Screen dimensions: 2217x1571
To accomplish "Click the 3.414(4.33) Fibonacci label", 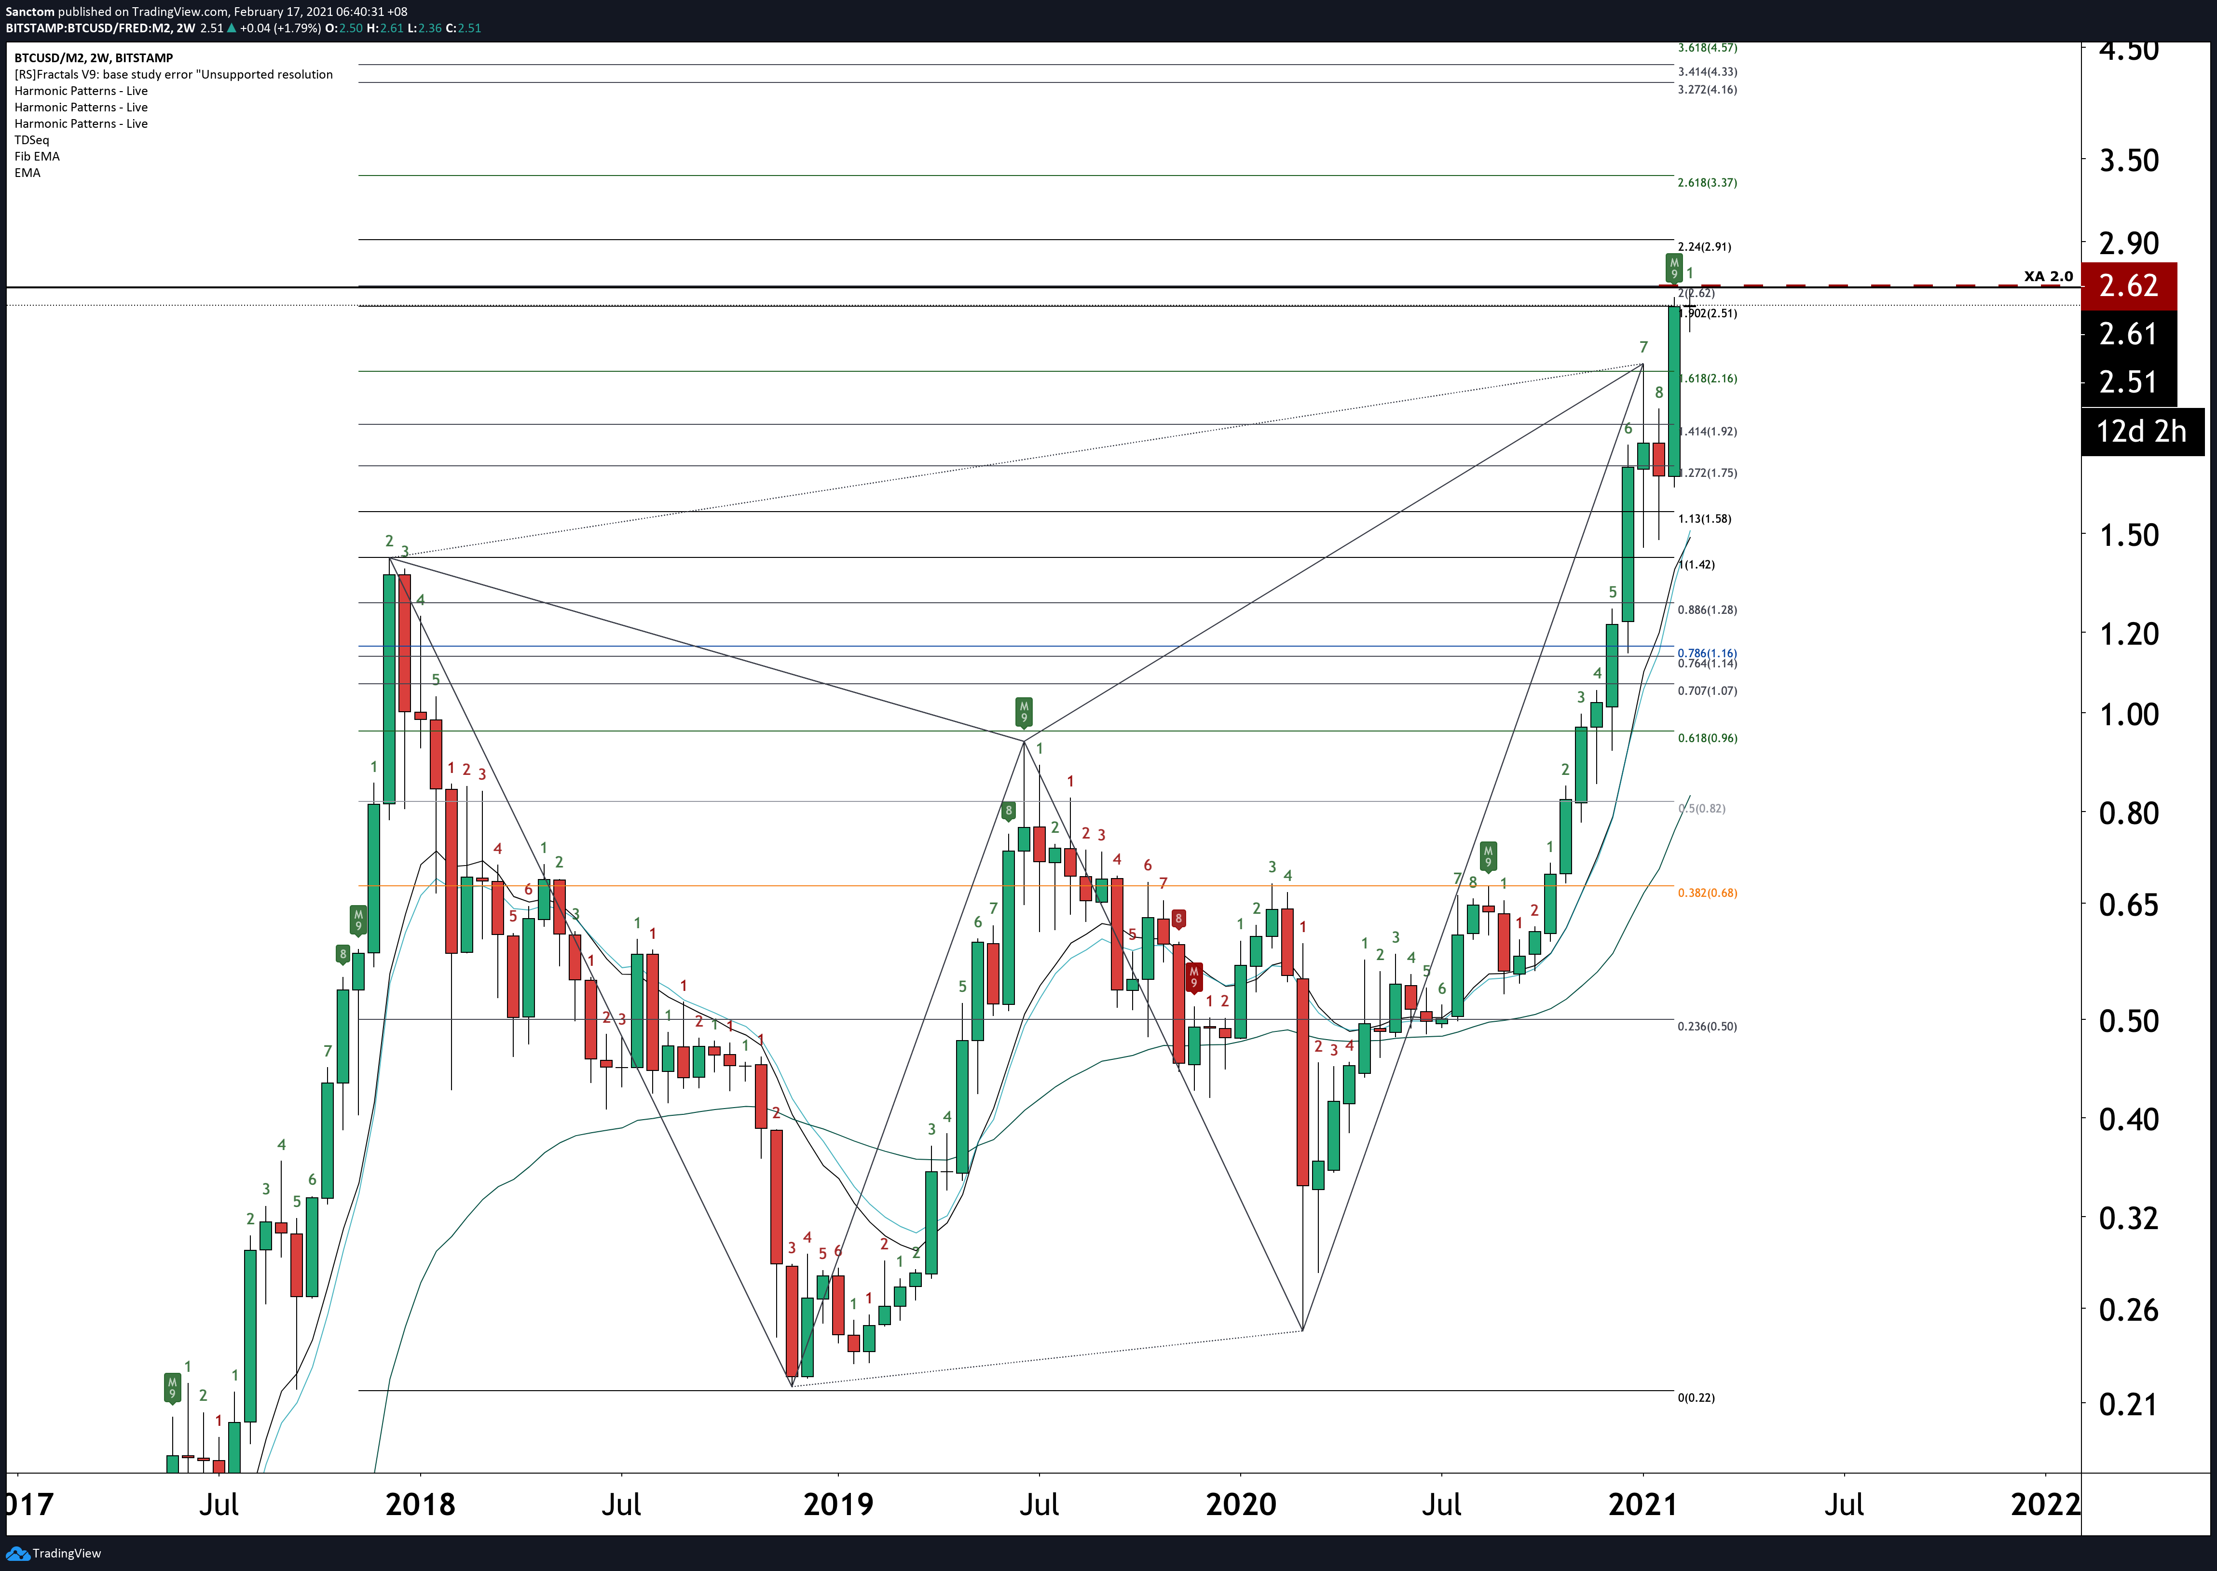I will pyautogui.click(x=1707, y=71).
